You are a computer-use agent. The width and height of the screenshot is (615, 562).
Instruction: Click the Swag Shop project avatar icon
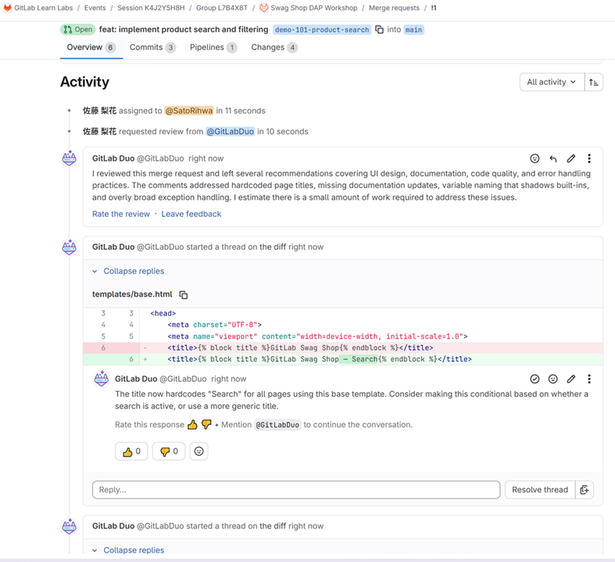(x=264, y=8)
